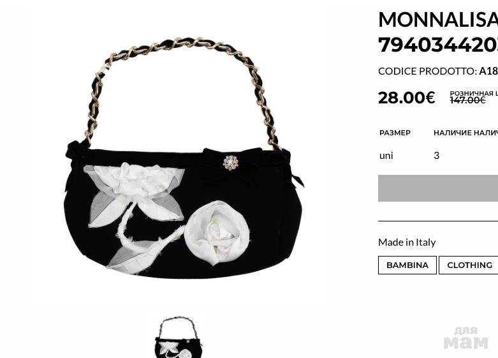Open the small handbag thumbnail below
Screen dimensions: 498x358
pos(179,337)
